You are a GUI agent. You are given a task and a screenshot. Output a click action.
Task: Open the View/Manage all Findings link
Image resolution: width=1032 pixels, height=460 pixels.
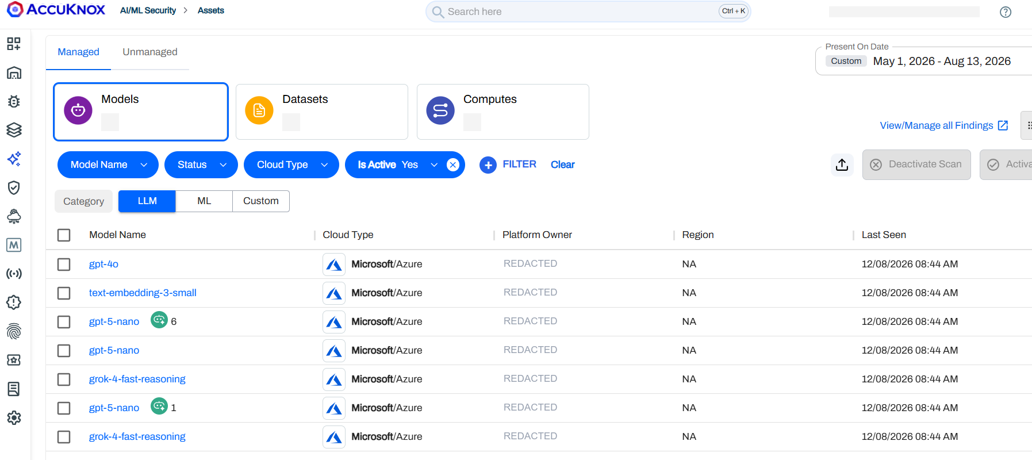point(944,125)
